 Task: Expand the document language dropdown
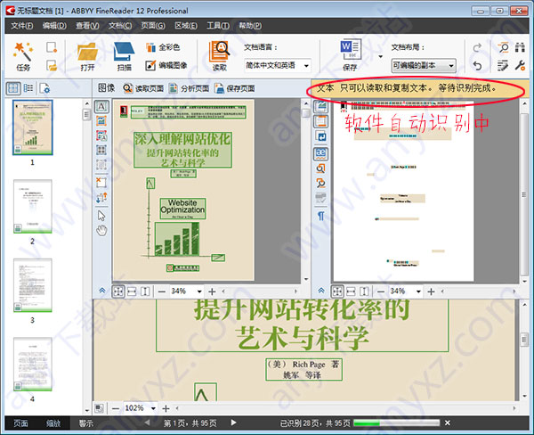(306, 65)
